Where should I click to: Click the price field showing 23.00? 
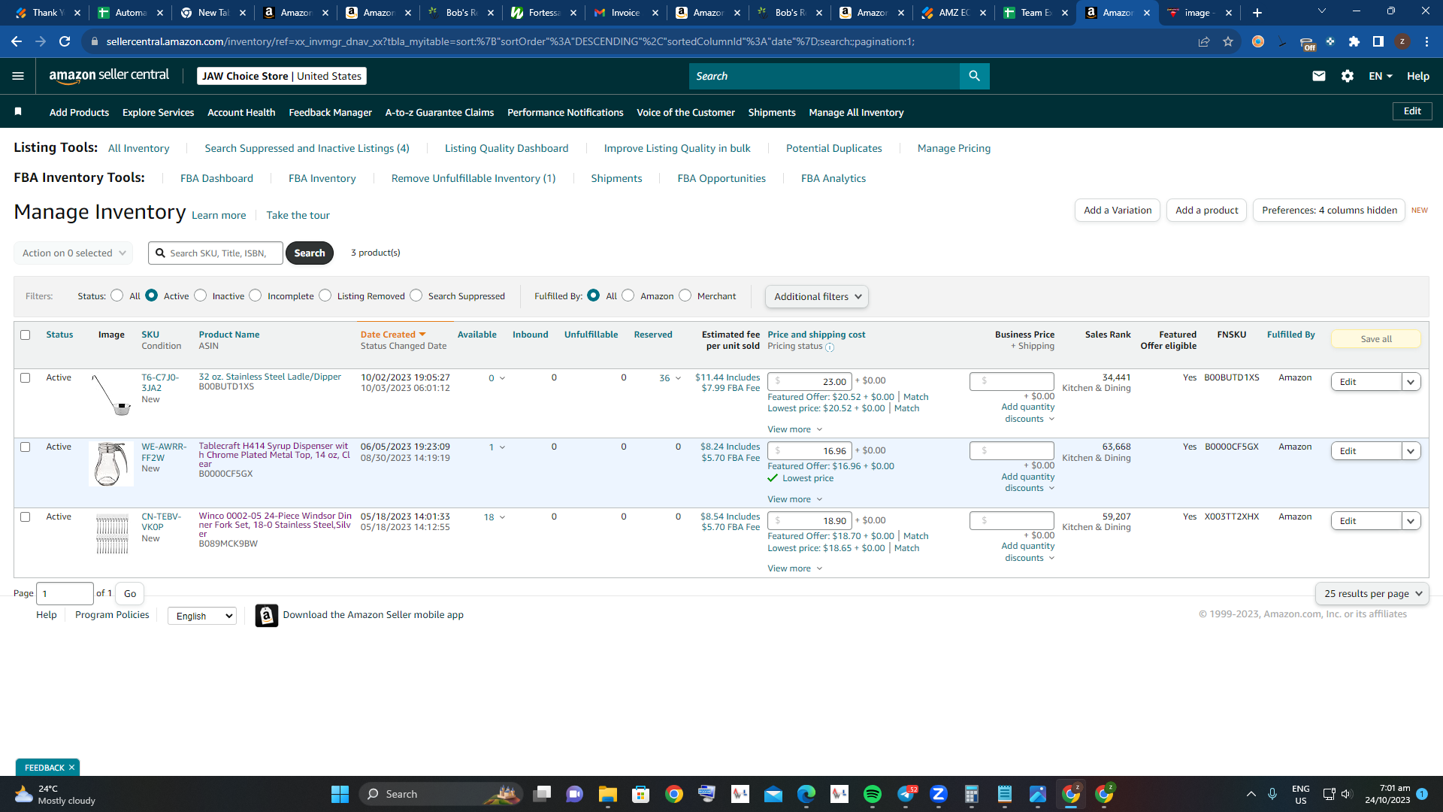click(810, 381)
